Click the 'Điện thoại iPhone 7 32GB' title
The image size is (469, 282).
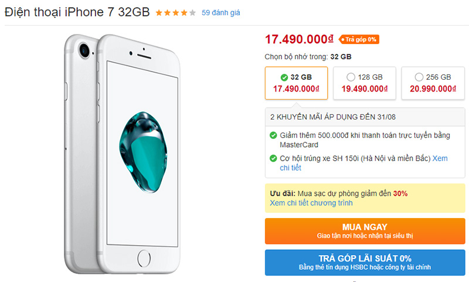point(77,12)
